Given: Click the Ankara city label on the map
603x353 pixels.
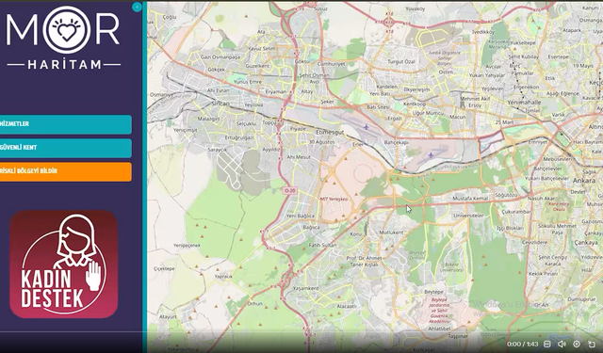Looking at the screenshot, I should 584,181.
